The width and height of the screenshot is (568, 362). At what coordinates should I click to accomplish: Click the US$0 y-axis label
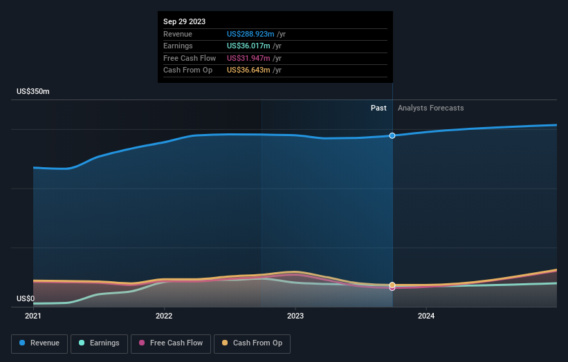pyautogui.click(x=26, y=298)
